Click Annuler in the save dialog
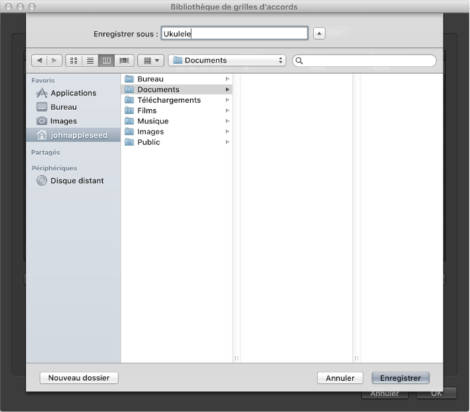The image size is (470, 412). point(340,378)
